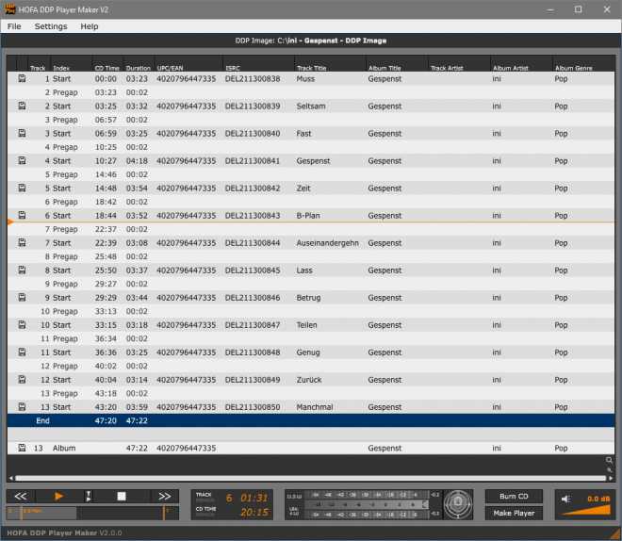The image size is (622, 541).
Task: Adjust the orange volume slider wedge
Action: (588, 511)
